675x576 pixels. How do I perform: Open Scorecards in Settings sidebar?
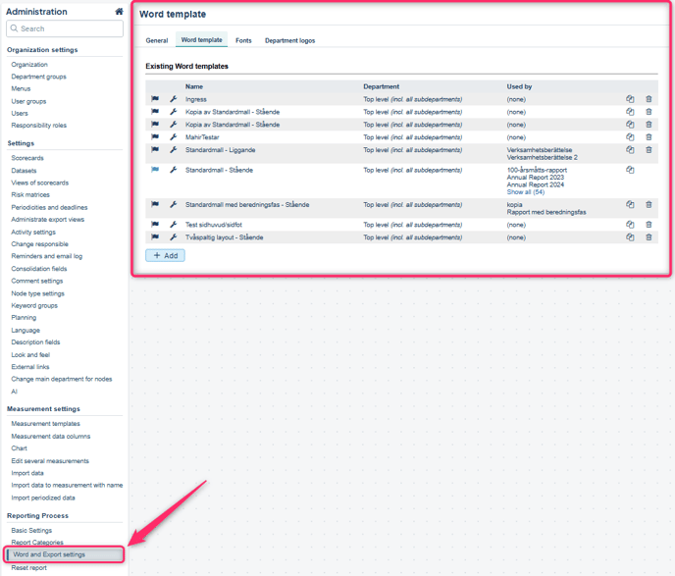[27, 158]
